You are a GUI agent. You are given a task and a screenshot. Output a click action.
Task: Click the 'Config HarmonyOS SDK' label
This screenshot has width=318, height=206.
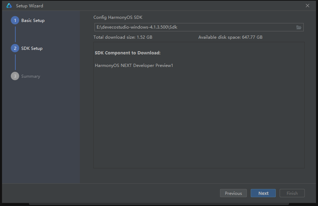point(118,17)
